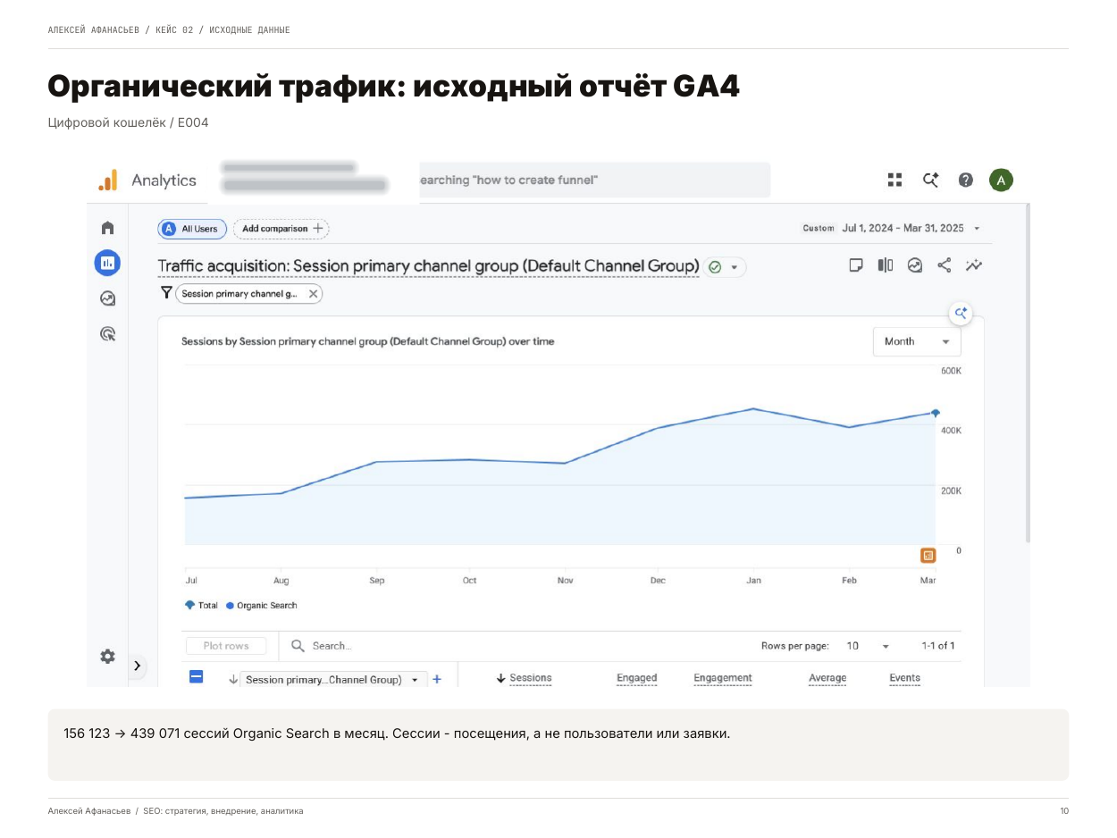Screen dimensions: 1117x838
Task: Open Advertising icon in the left sidebar
Action: pos(107,334)
